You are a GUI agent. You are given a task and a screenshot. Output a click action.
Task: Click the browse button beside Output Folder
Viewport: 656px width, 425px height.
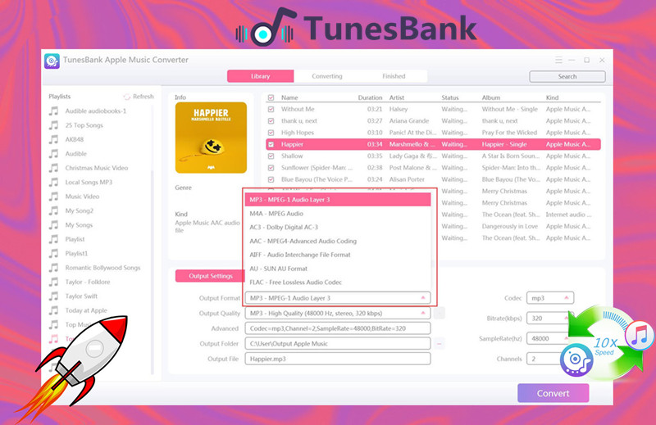(x=440, y=343)
